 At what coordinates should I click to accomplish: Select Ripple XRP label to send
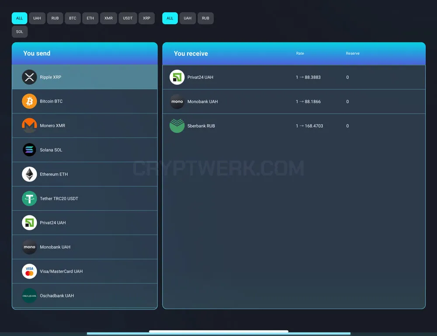click(50, 77)
